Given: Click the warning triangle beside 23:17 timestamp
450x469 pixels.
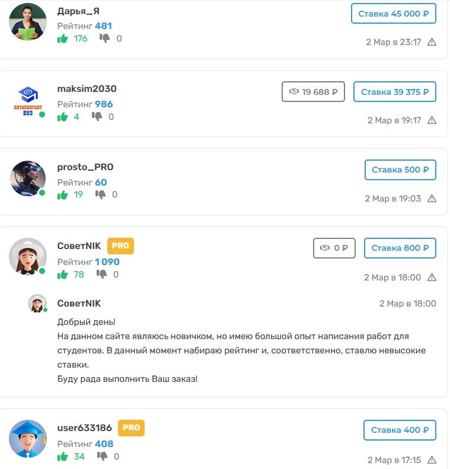Looking at the screenshot, I should (x=432, y=42).
